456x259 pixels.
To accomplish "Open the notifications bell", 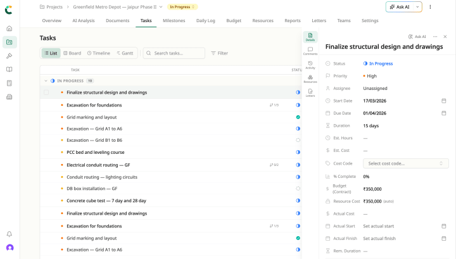I will click(x=9, y=234).
